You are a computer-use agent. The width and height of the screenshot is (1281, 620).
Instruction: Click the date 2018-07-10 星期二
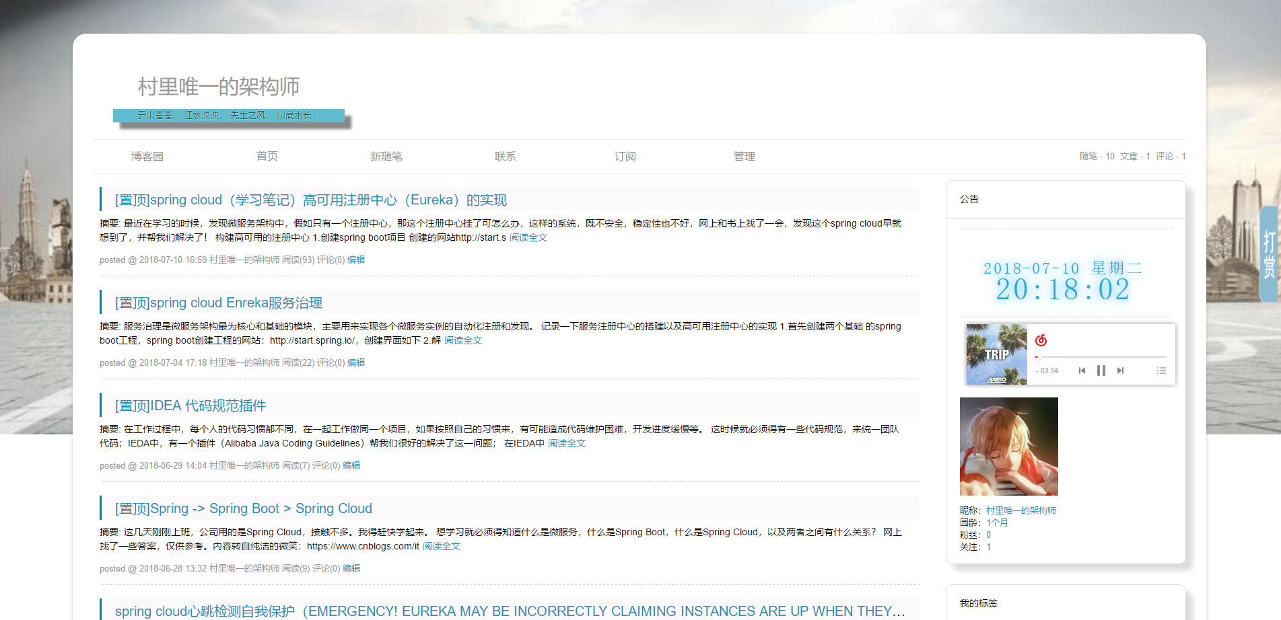click(1063, 268)
